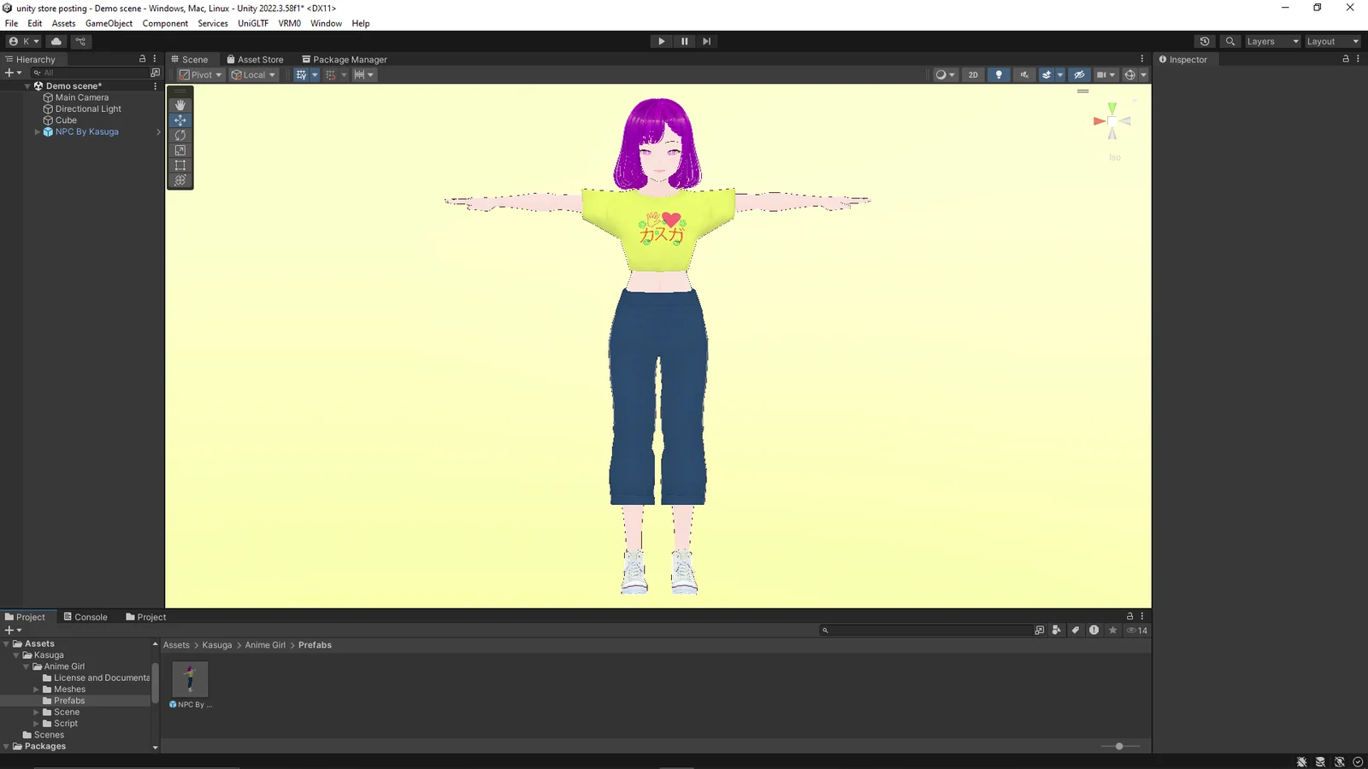1368x769 pixels.
Task: Toggle scene lighting on or off
Action: pos(999,74)
